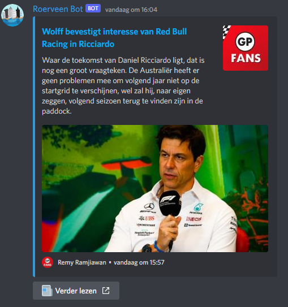The image size is (288, 307).
Task: Click the checkered flag on GP Fans logo
Action: [227, 31]
